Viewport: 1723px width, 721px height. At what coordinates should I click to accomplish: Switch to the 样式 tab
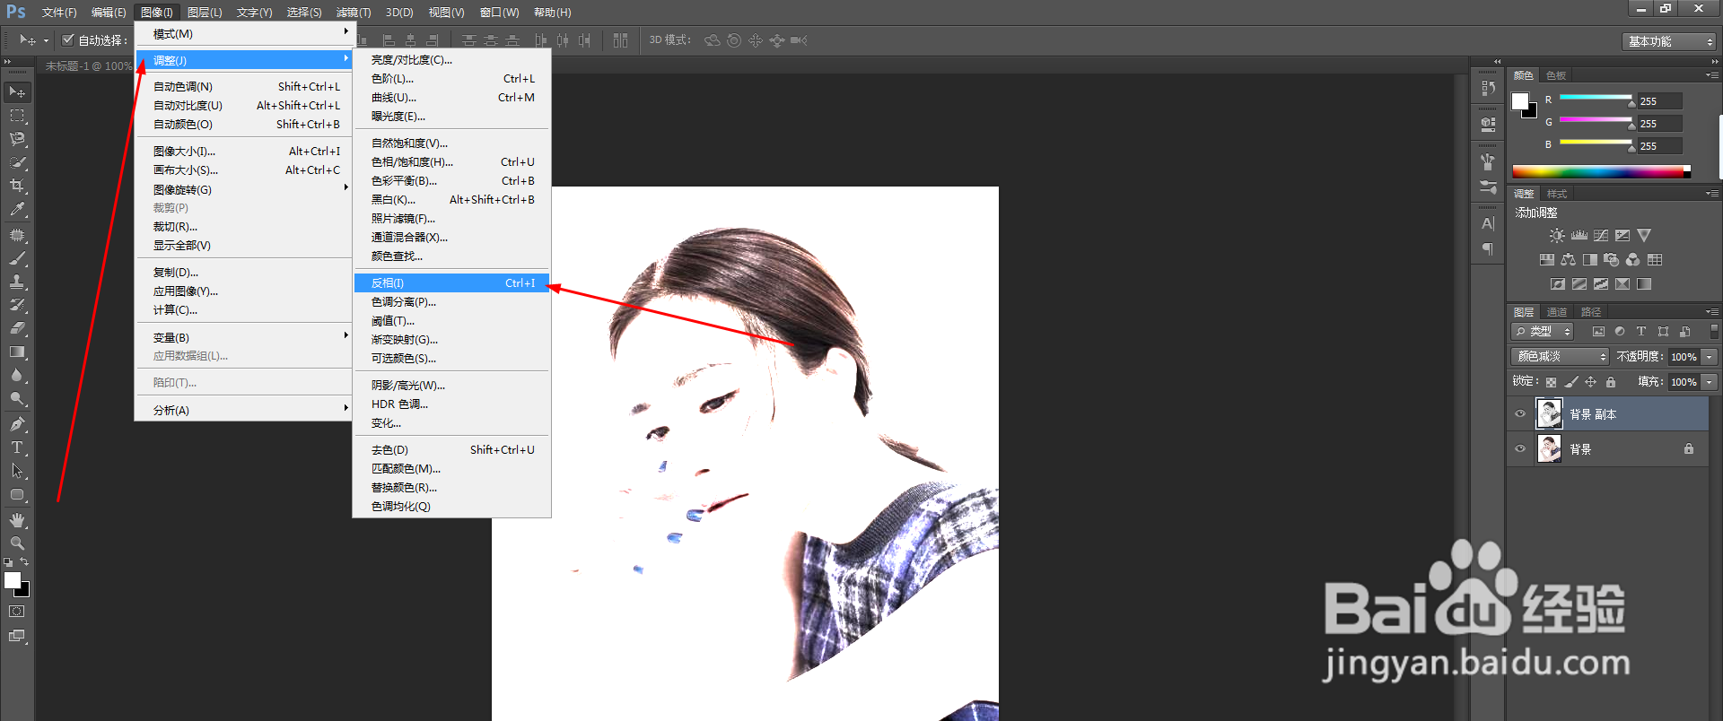tap(1557, 194)
